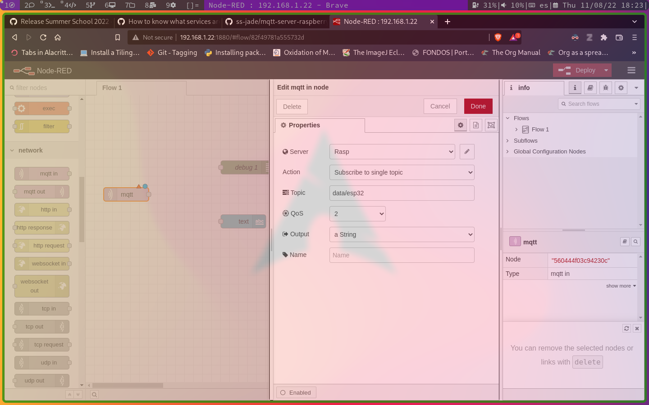The height and width of the screenshot is (405, 649).
Task: Switch to How to know what services tab
Action: [168, 22]
